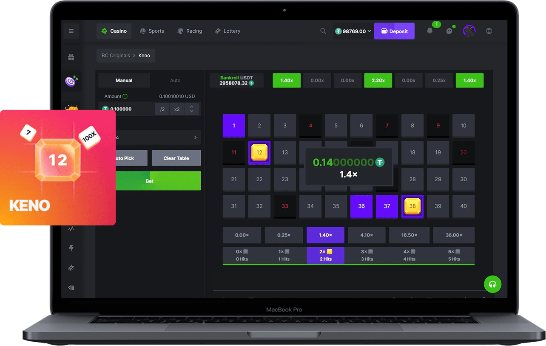Switch to the Auto tab

coord(175,80)
